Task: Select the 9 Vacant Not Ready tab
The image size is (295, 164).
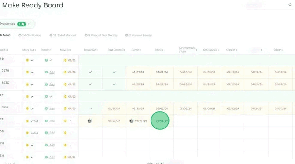Action: 101,35
